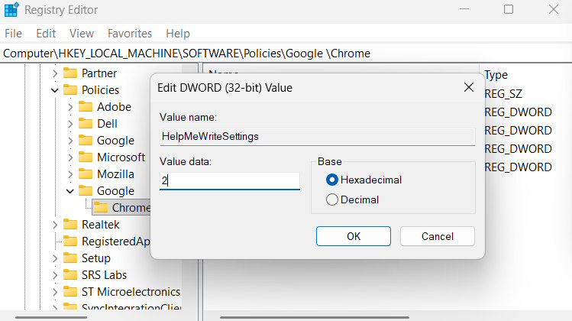Click the Chrome key folder icon
Viewport: 572px width, 321px height.
100,208
